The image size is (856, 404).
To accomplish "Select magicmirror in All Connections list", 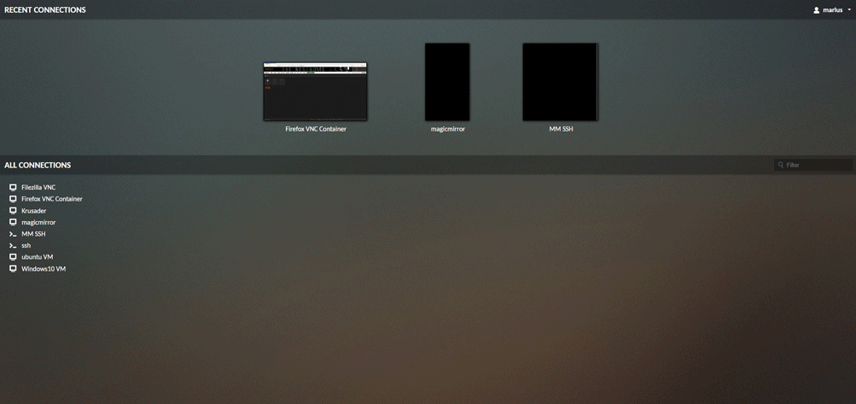I will 38,222.
